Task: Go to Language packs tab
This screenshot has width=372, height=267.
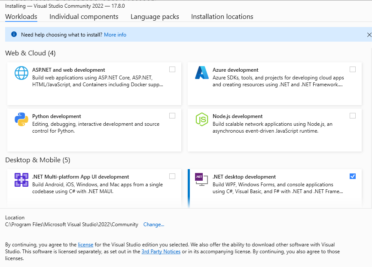Action: (x=155, y=17)
